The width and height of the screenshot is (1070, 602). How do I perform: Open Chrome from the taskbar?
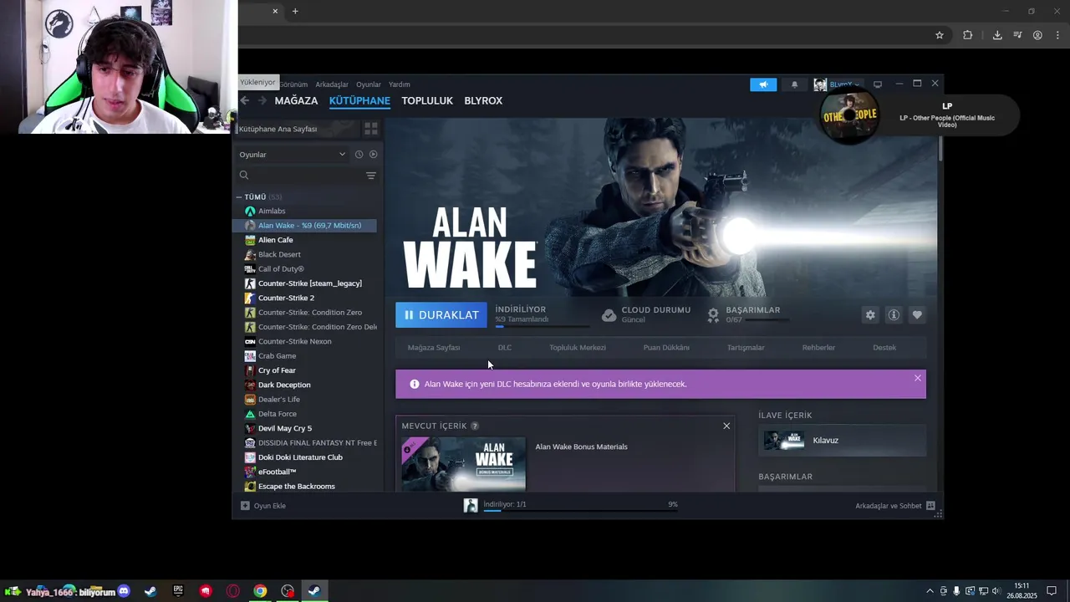tap(260, 591)
